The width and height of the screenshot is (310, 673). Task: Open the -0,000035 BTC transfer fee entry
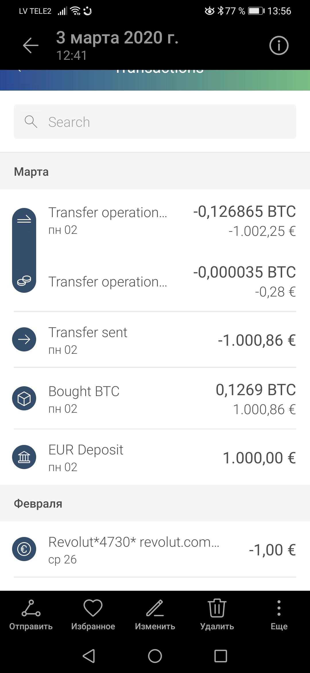point(155,282)
